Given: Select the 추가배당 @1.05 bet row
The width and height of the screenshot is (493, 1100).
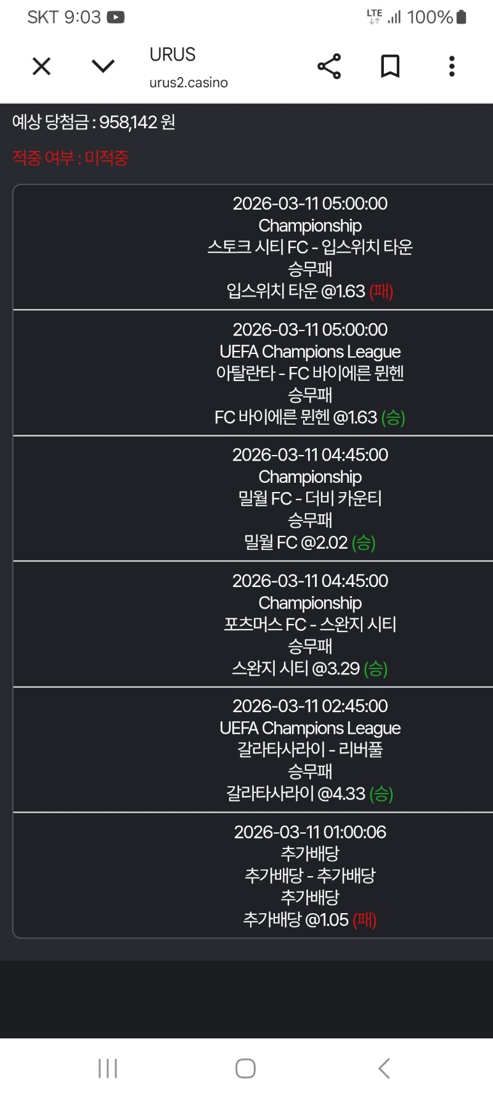Looking at the screenshot, I should 310,876.
